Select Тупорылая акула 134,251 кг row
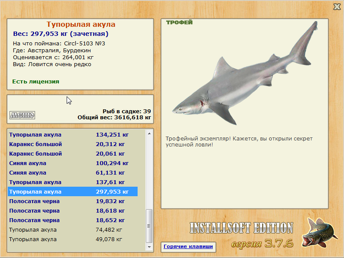The image size is (344, 258). click(x=73, y=134)
